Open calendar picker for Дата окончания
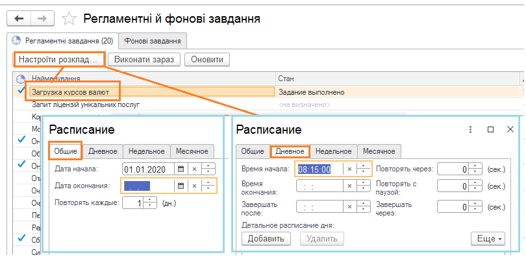This screenshot has width=526, height=257. [x=181, y=186]
